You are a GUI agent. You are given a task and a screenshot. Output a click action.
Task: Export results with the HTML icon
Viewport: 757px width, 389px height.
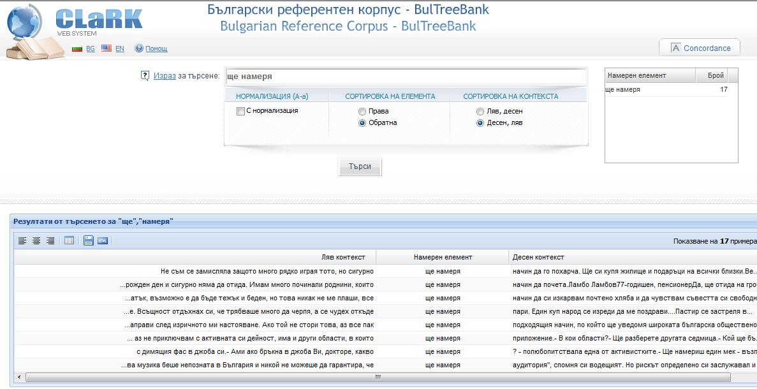tap(102, 240)
